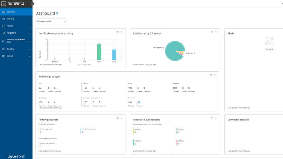Click the Reporting document icon
Viewport: 283px width, 159px height.
pos(4,49)
